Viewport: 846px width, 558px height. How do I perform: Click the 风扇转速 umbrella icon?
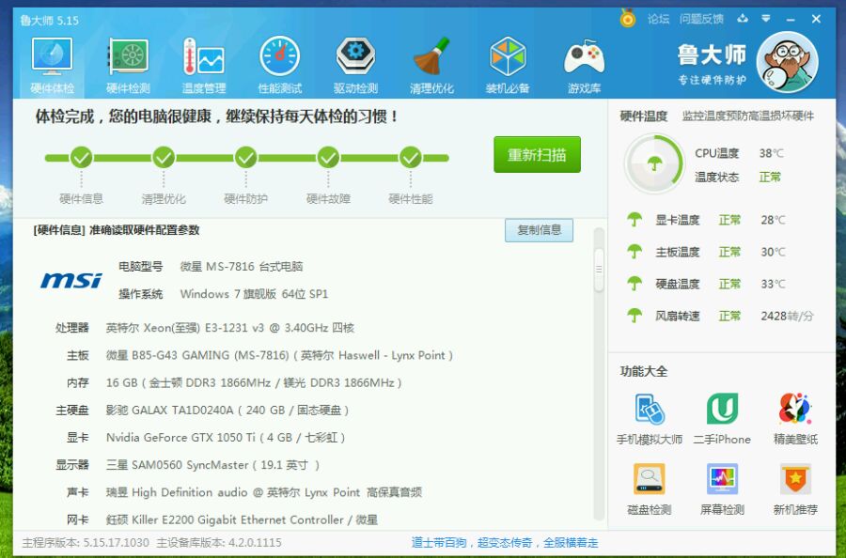click(634, 316)
